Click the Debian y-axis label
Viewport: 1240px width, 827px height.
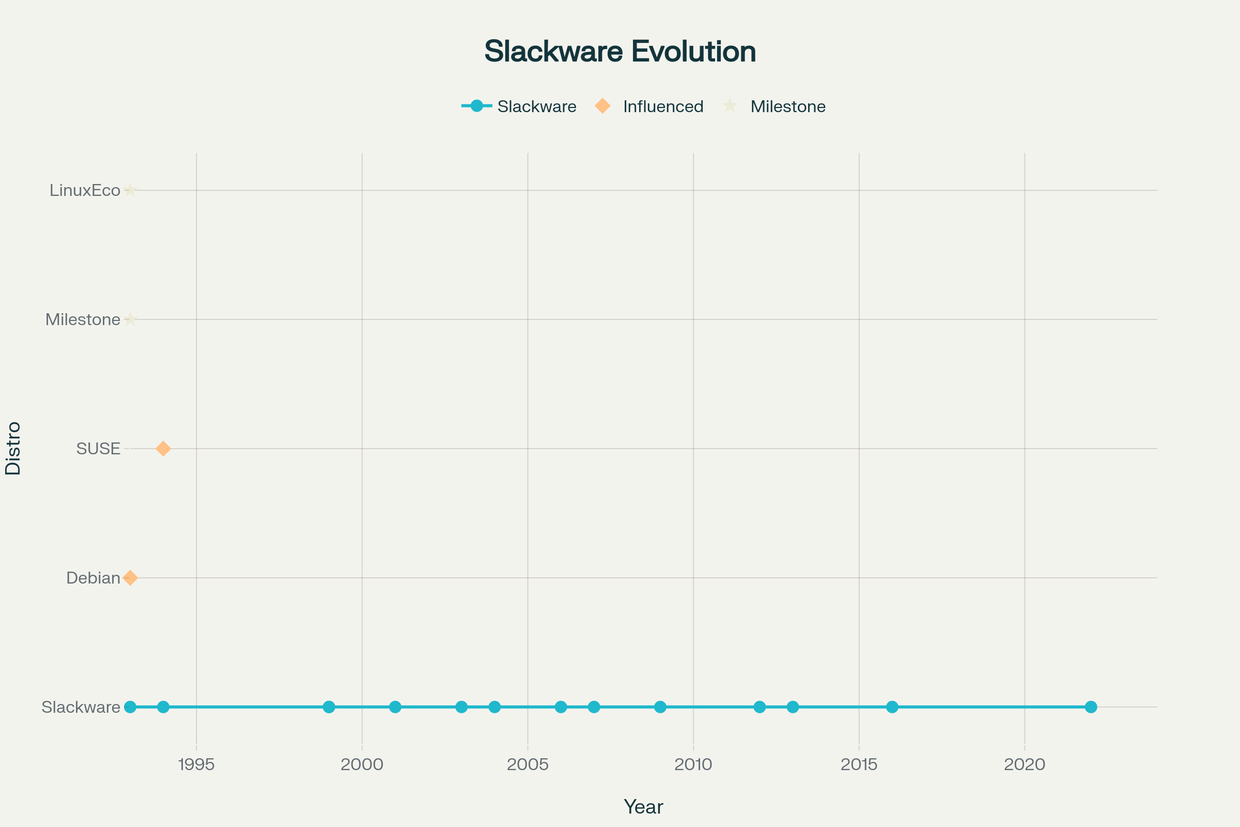94,578
